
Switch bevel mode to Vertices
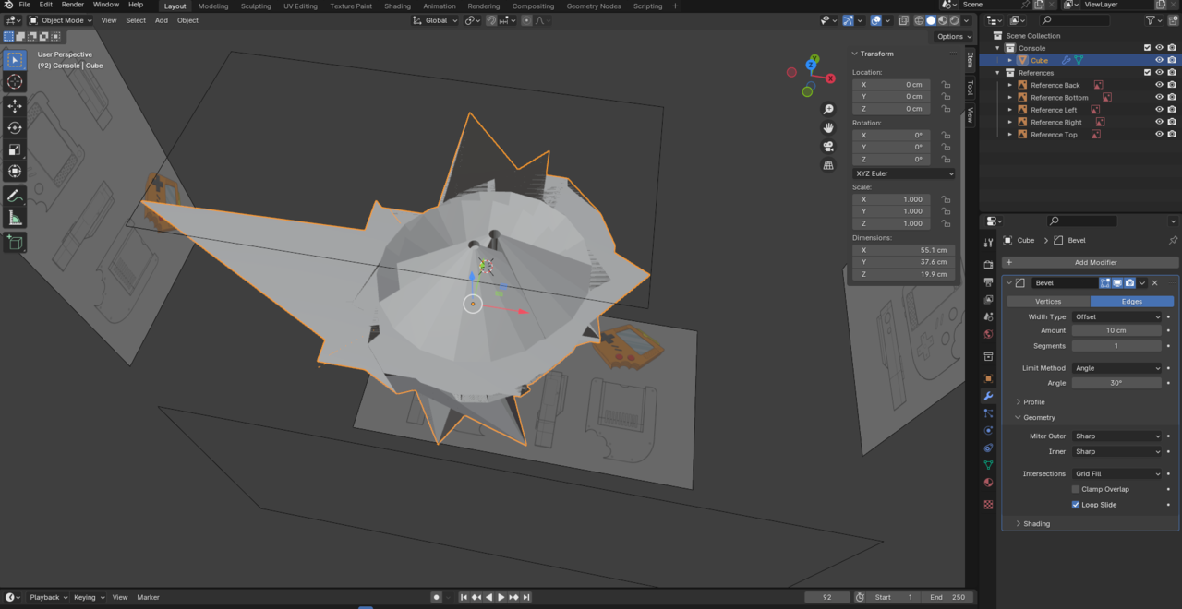1048,301
